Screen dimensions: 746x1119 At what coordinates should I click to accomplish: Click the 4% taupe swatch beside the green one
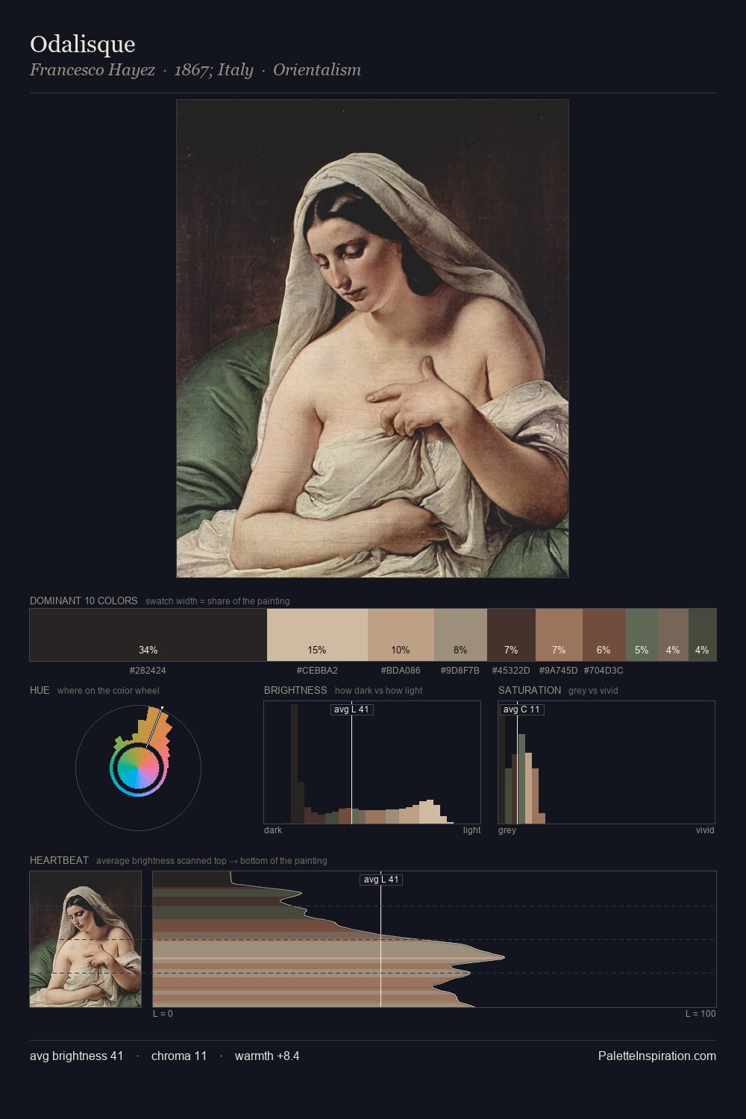pyautogui.click(x=673, y=635)
